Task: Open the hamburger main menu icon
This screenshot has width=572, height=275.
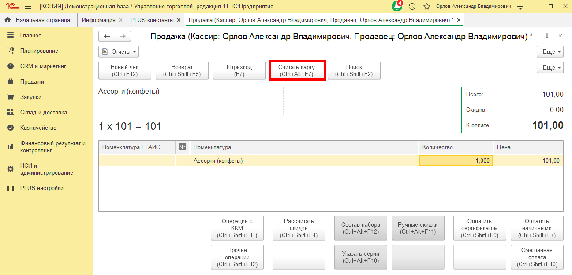Action: click(x=28, y=7)
